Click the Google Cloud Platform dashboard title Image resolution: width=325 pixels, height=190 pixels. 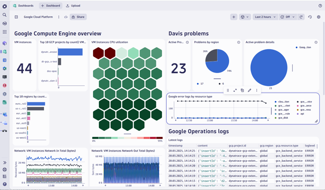[x=38, y=17]
